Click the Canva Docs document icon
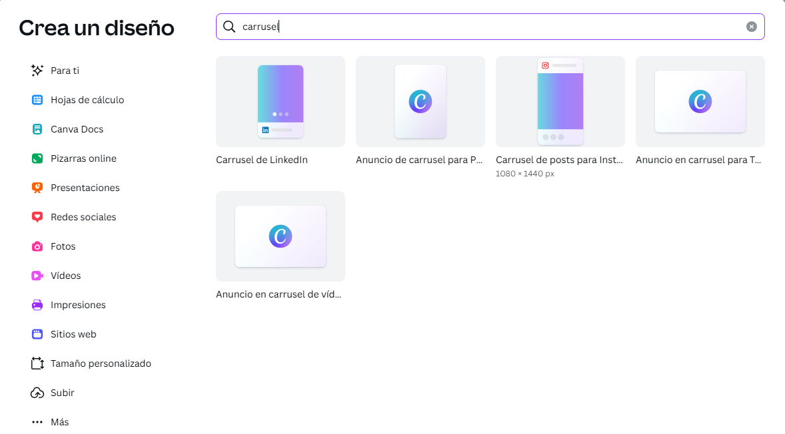 point(37,128)
